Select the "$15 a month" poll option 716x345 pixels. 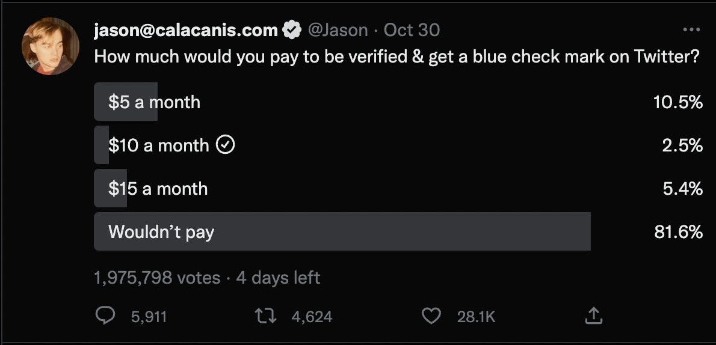point(158,189)
